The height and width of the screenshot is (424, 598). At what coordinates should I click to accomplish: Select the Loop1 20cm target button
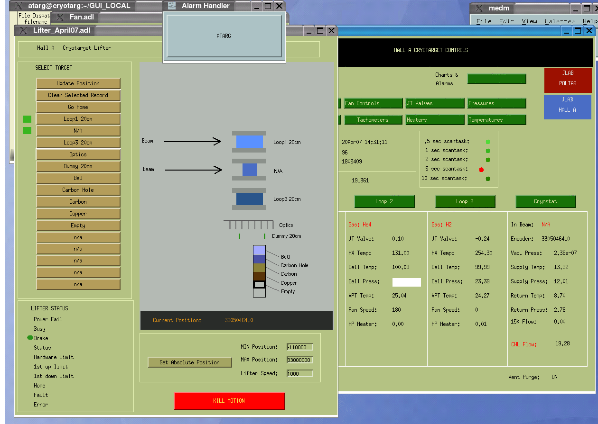pyautogui.click(x=78, y=119)
